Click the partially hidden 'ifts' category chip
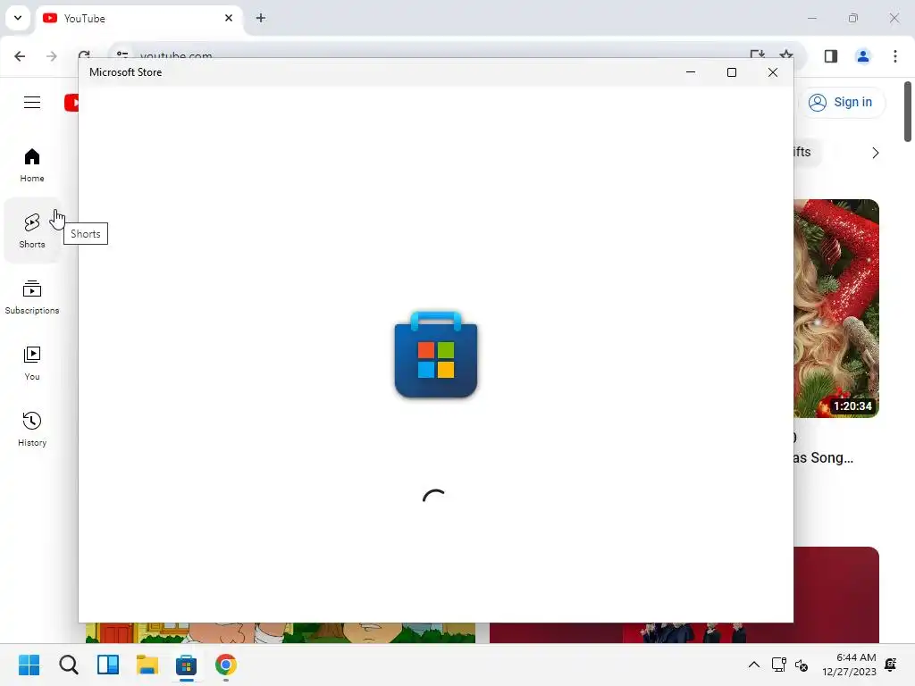The width and height of the screenshot is (915, 686). click(807, 152)
